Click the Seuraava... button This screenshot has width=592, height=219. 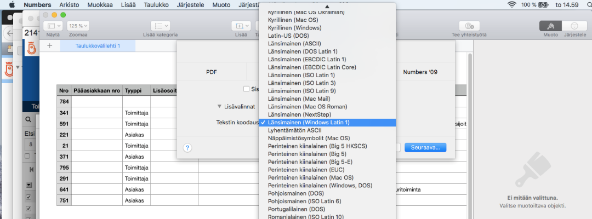(425, 148)
